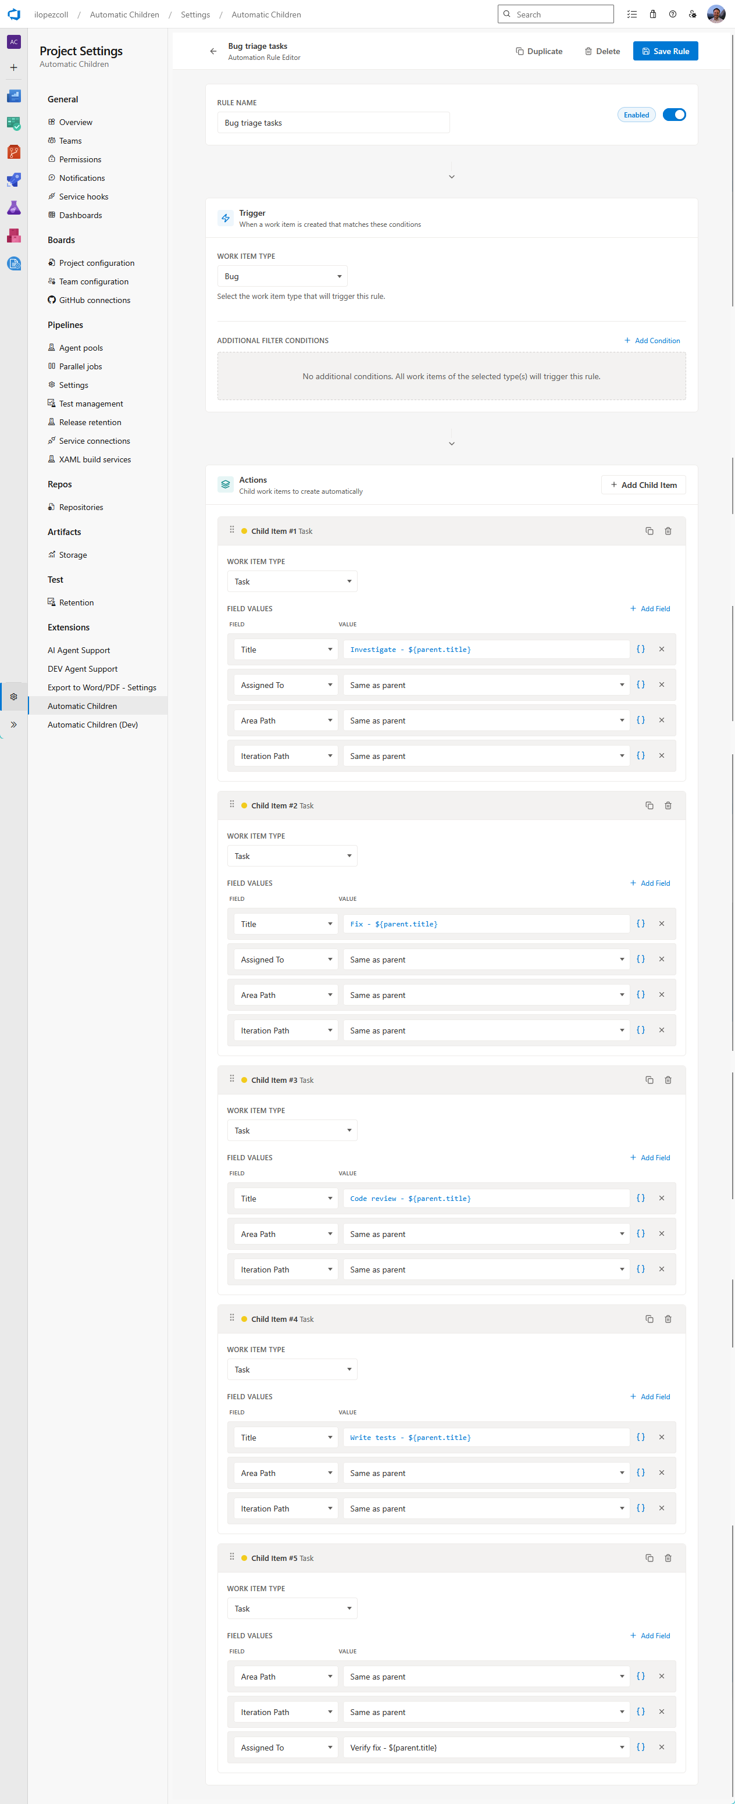Click Add Field in Child Item #2

(x=650, y=883)
